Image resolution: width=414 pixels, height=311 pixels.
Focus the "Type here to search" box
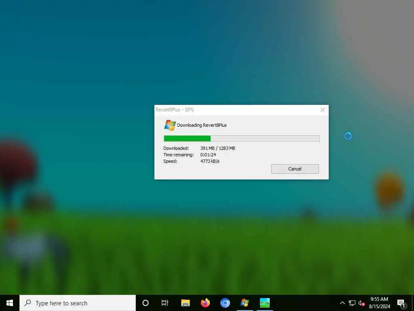(x=78, y=303)
